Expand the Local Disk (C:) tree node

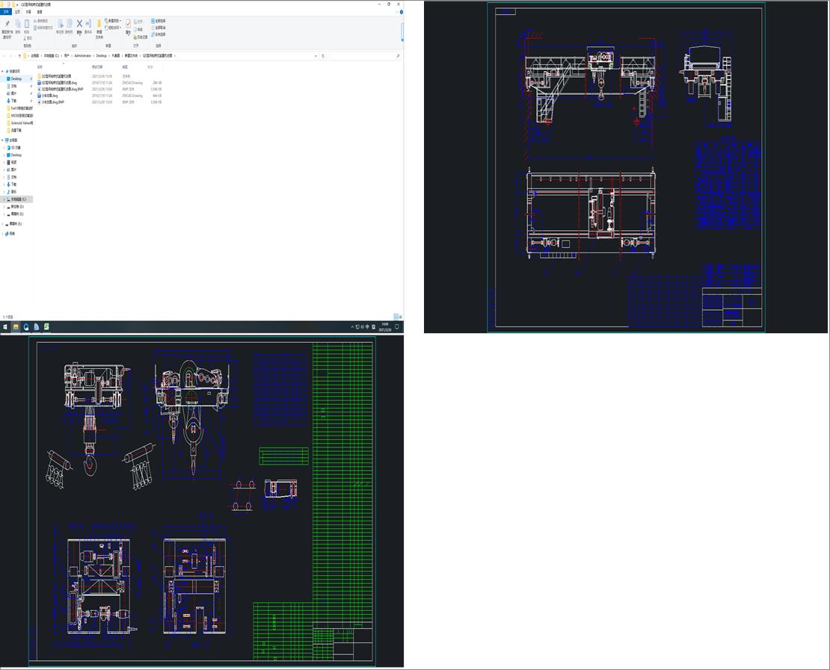point(4,199)
